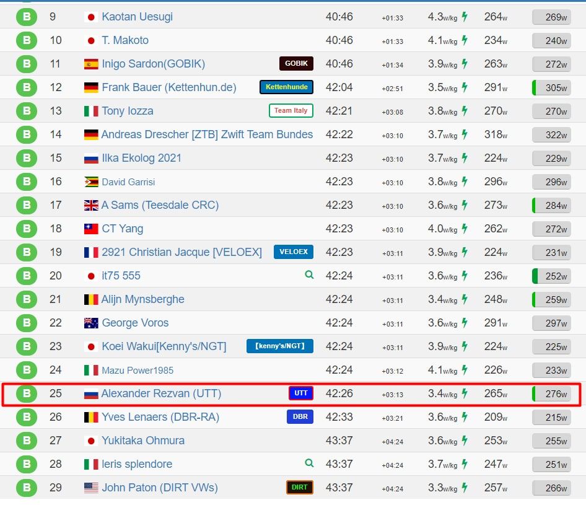
Task: Open Andreas Drescher [ZTB] rider profile
Action: (207, 134)
